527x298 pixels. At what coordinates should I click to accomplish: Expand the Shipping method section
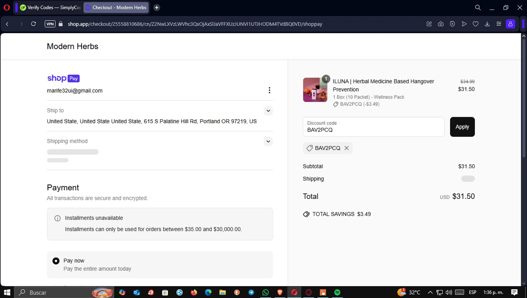268,141
